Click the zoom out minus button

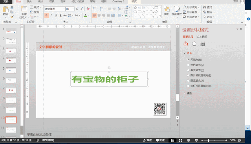202,140
